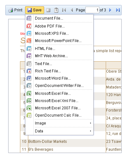127x158 pixels.
Task: Click row number 11 cell
Action: pyautogui.click(x=24, y=149)
